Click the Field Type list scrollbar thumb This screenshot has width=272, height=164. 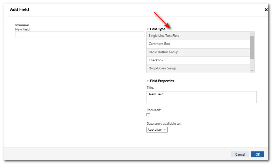(252, 48)
